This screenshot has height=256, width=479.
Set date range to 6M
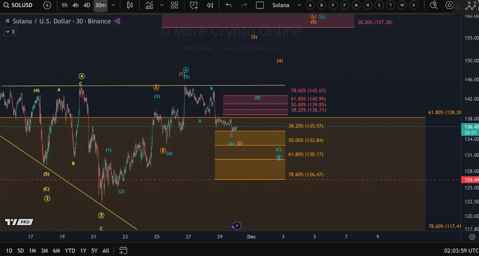(56, 250)
